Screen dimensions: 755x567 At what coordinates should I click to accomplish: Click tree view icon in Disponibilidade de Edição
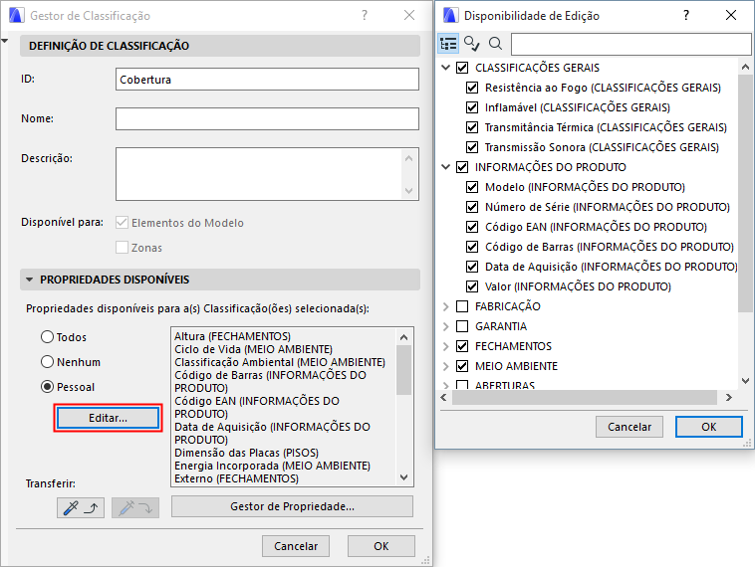click(448, 44)
